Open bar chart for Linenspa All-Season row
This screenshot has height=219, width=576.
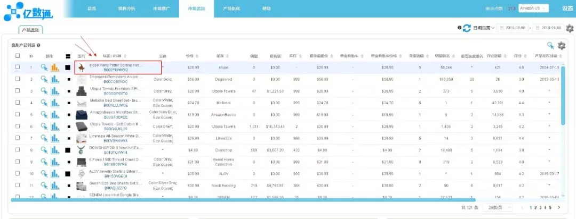55,138
